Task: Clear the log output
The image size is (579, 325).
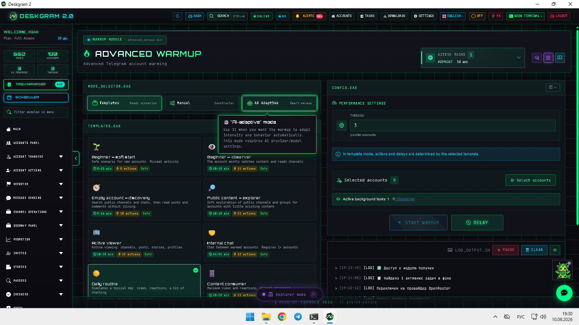Action: click(x=534, y=250)
